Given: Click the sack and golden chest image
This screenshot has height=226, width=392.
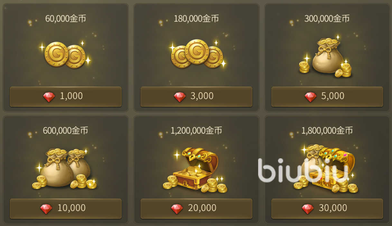Looking at the screenshot, I should [326, 169].
